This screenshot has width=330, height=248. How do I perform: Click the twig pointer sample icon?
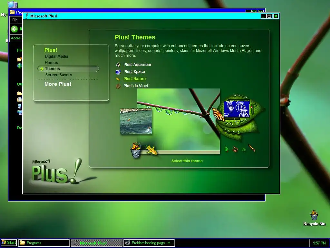coord(251,148)
